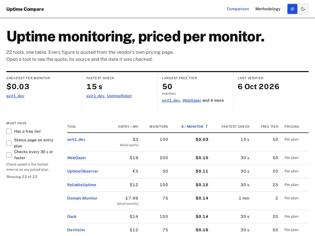The height and width of the screenshot is (236, 315).
Task: Open DevHelm tool details
Action: (76, 230)
